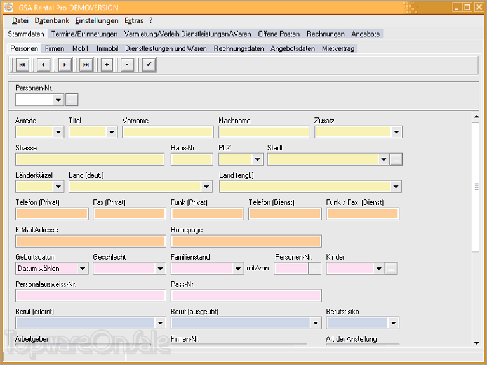Expand the Beruf (erlernt) dropdown

[160, 323]
